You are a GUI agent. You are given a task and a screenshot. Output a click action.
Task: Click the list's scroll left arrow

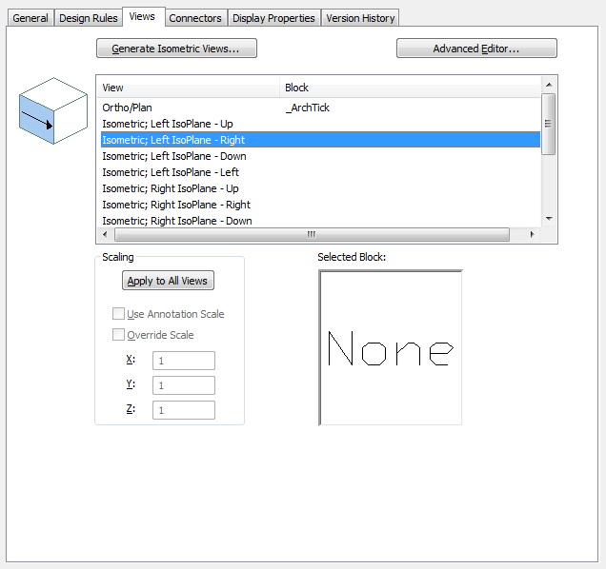105,234
